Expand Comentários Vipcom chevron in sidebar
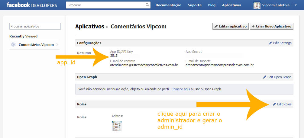The height and width of the screenshot is (138, 304). pos(57,45)
